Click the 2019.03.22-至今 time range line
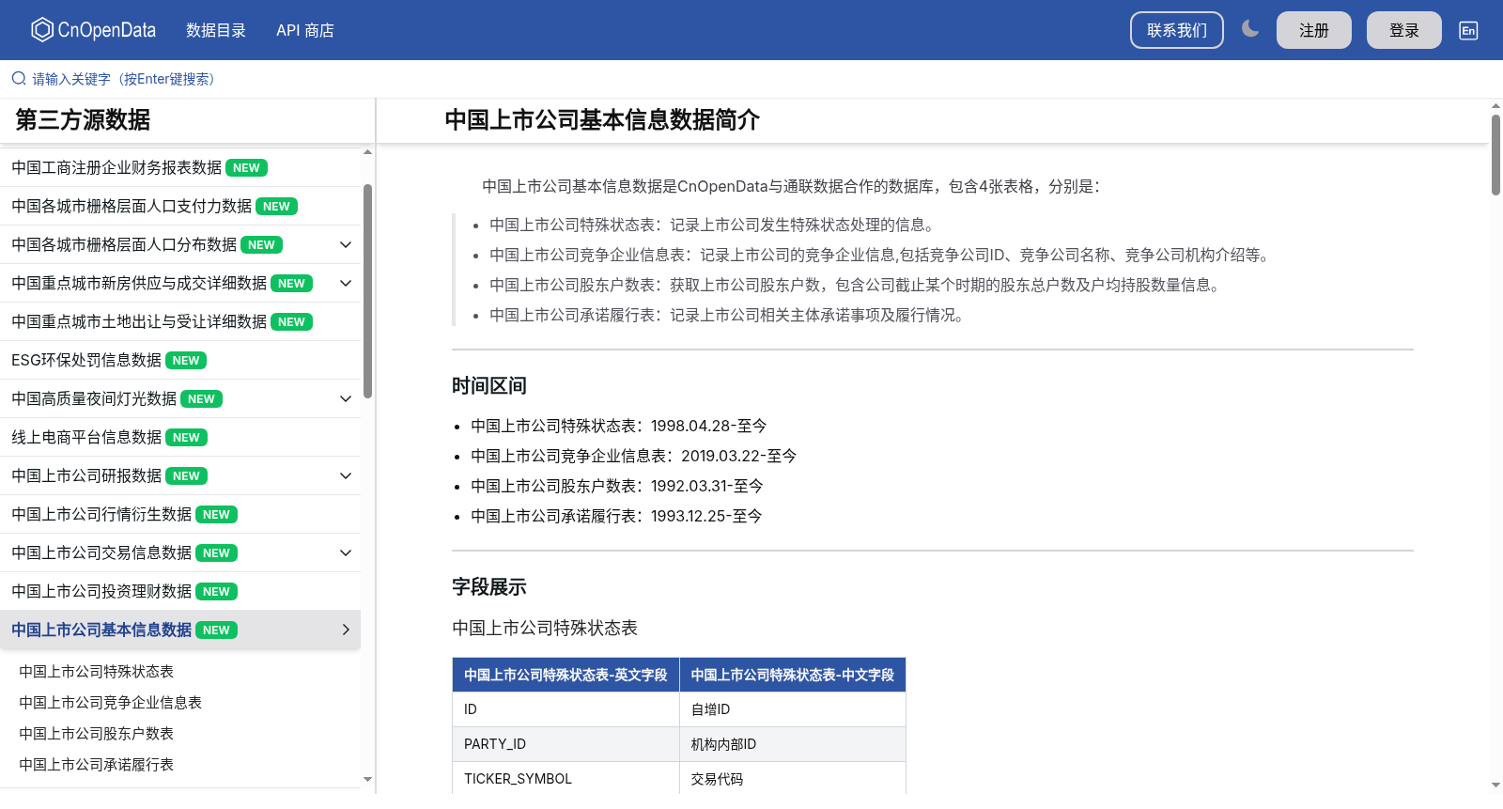The image size is (1503, 809). (634, 456)
